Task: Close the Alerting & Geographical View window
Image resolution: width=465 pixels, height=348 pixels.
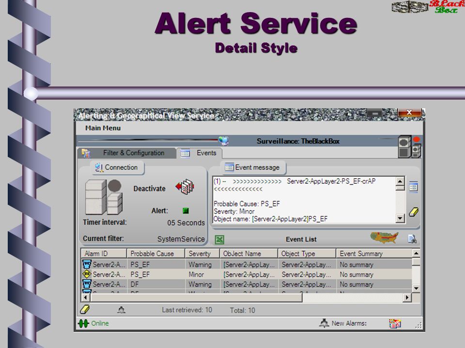Action: pyautogui.click(x=409, y=113)
